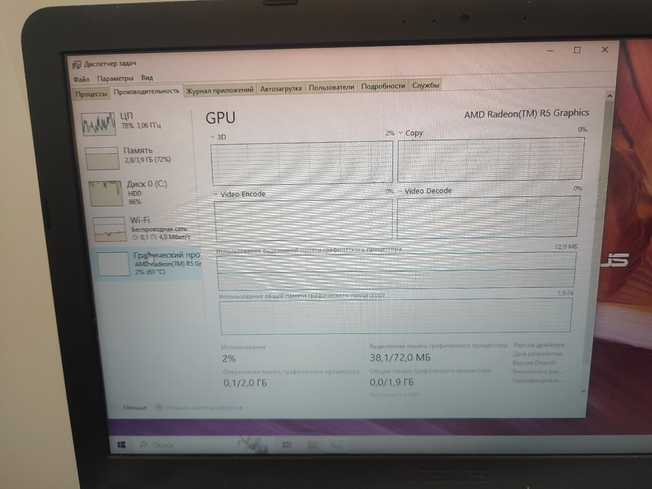Open the Вид menu
652x489 pixels.
147,78
